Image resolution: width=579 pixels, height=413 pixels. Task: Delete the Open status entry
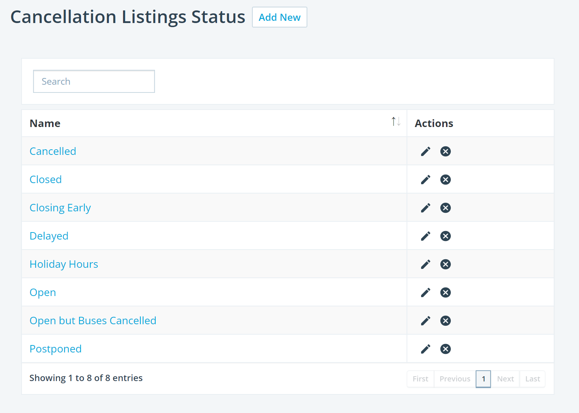[x=445, y=293]
